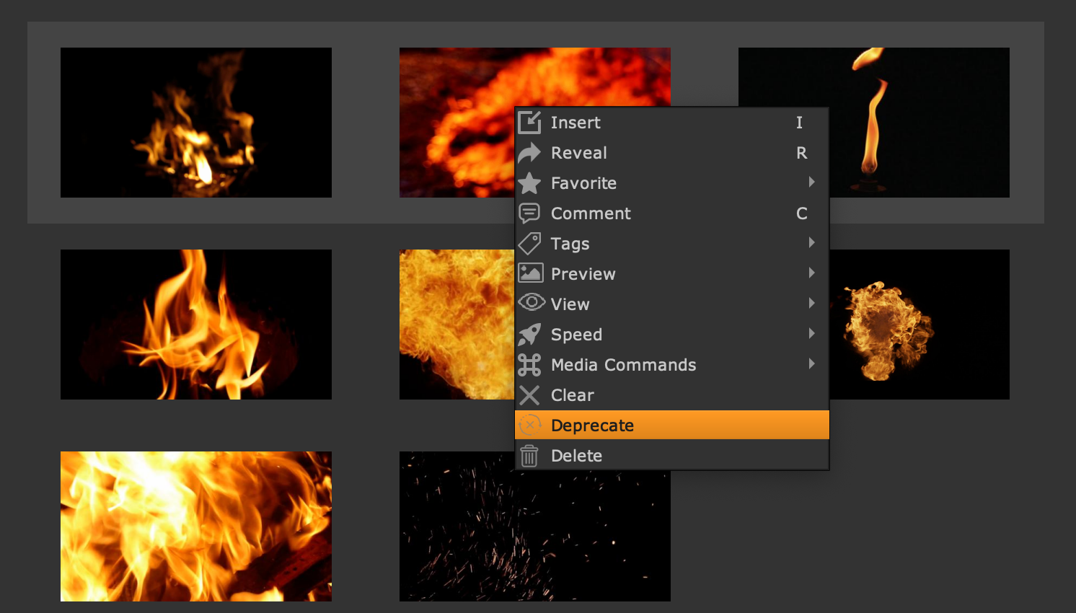The width and height of the screenshot is (1076, 613).
Task: Click the Speed rocket icon
Action: click(x=529, y=335)
